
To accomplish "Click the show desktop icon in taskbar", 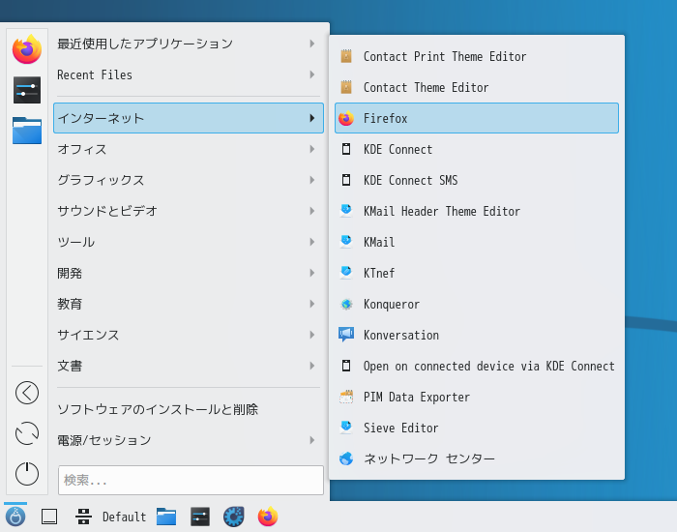I will (x=49, y=517).
